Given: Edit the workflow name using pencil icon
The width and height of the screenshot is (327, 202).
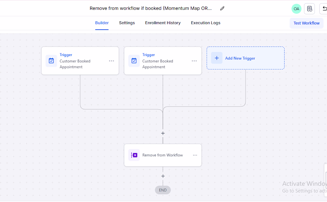Looking at the screenshot, I should click(222, 8).
